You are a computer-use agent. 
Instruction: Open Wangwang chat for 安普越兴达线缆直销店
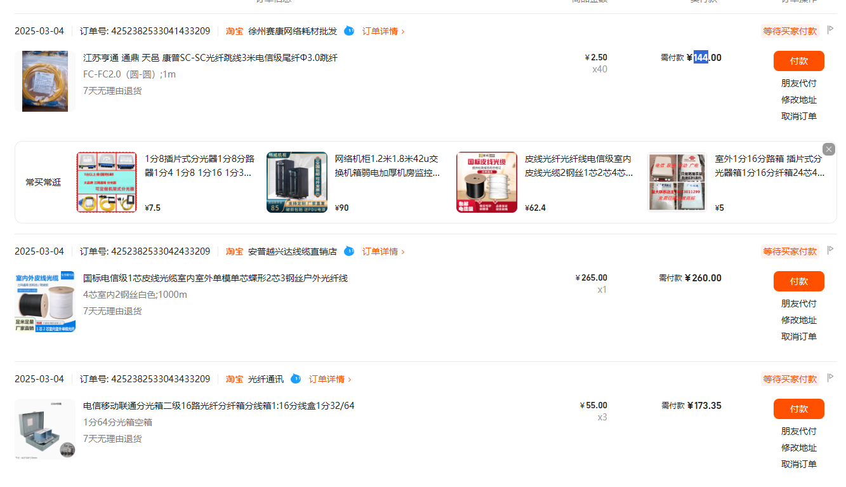(349, 251)
